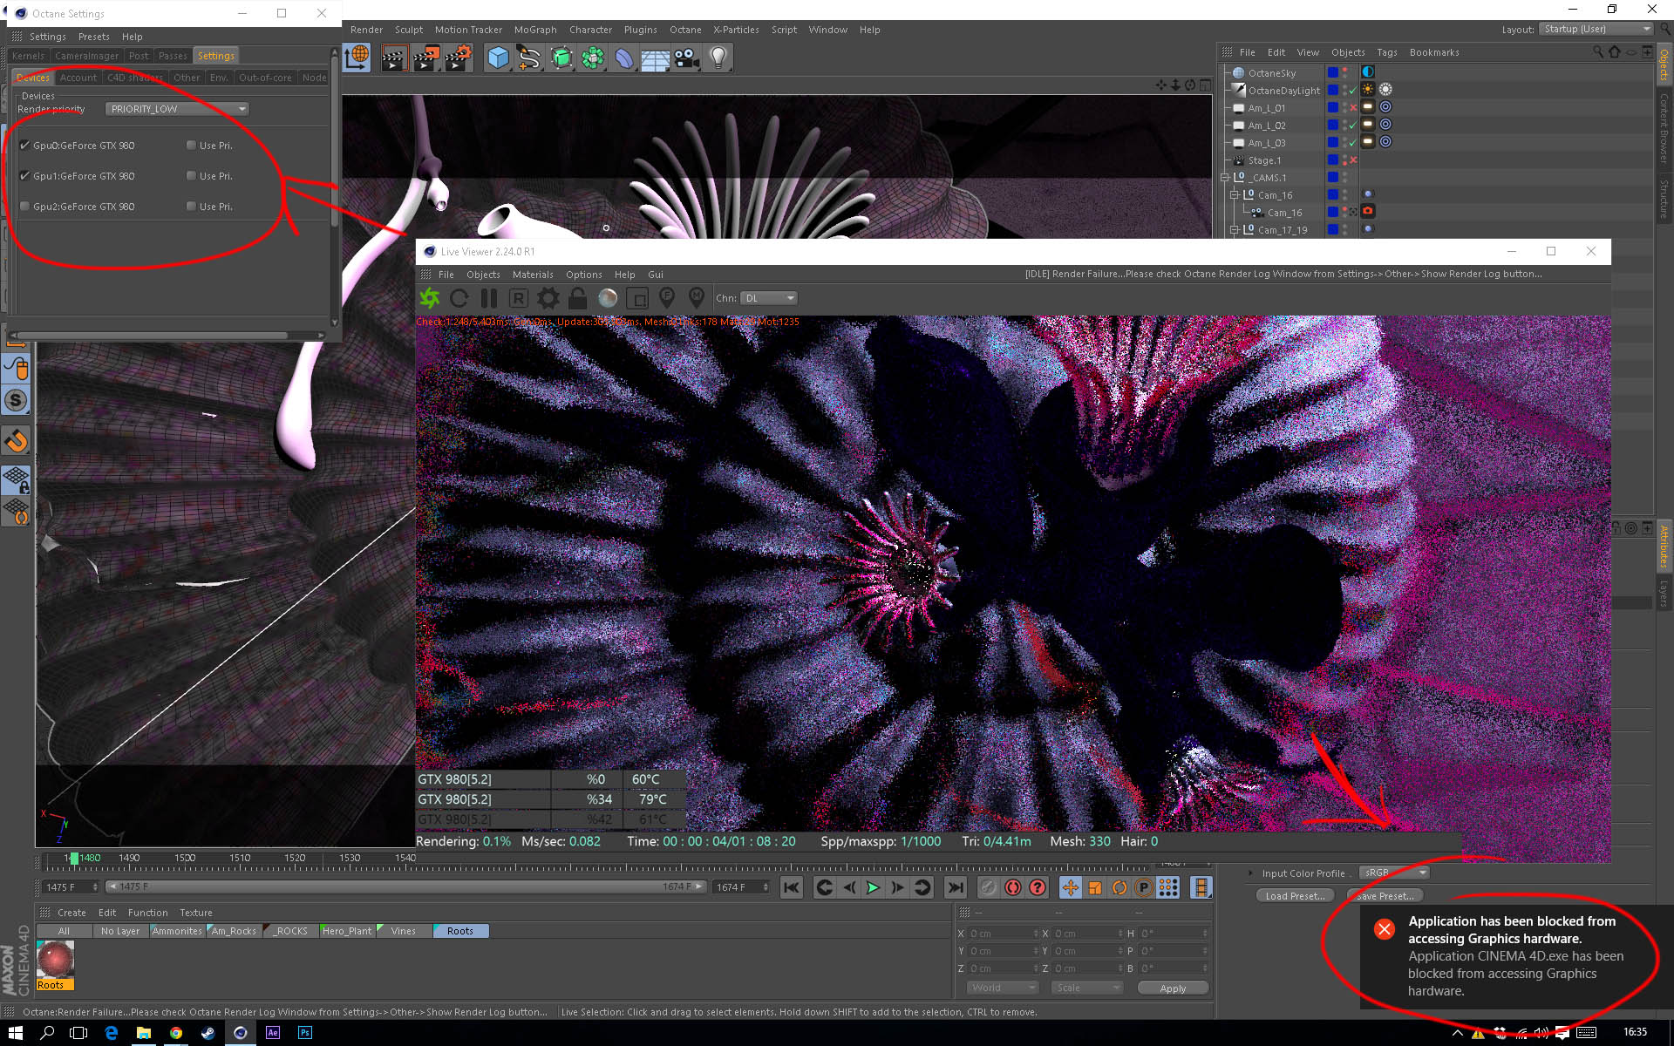Image resolution: width=1674 pixels, height=1046 pixels.
Task: Click the pick focus pin icon
Action: [x=667, y=298]
